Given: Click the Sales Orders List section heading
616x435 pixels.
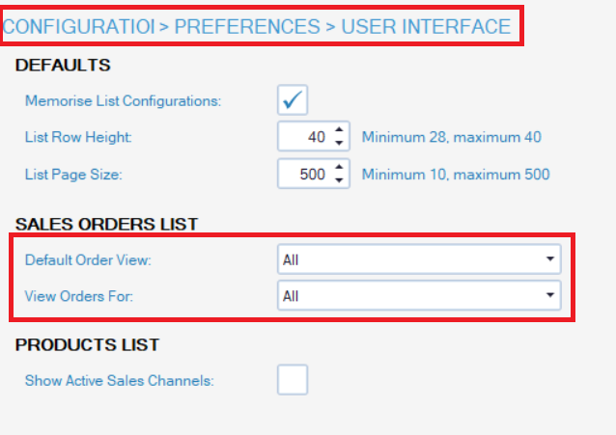Looking at the screenshot, I should (x=106, y=225).
